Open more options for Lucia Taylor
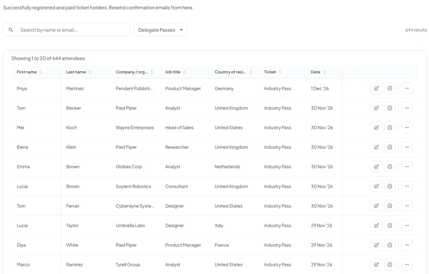The image size is (429, 274). pos(407,226)
